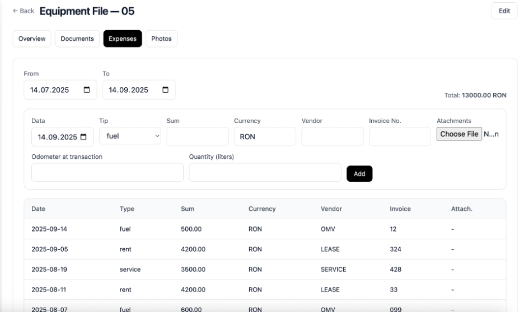Click the Back arrow link
524x312 pixels.
[24, 11]
